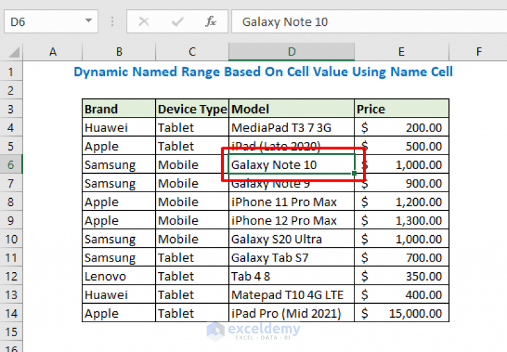The height and width of the screenshot is (352, 507).
Task: Select the Galaxy S20 Ultra cell
Action: [292, 239]
